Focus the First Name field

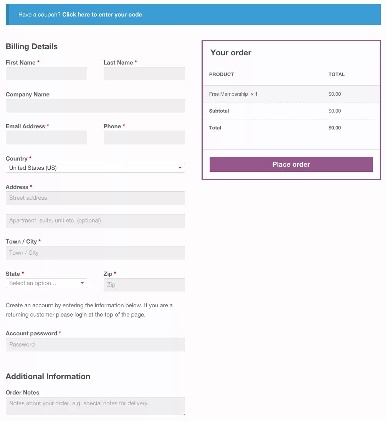pyautogui.click(x=46, y=74)
